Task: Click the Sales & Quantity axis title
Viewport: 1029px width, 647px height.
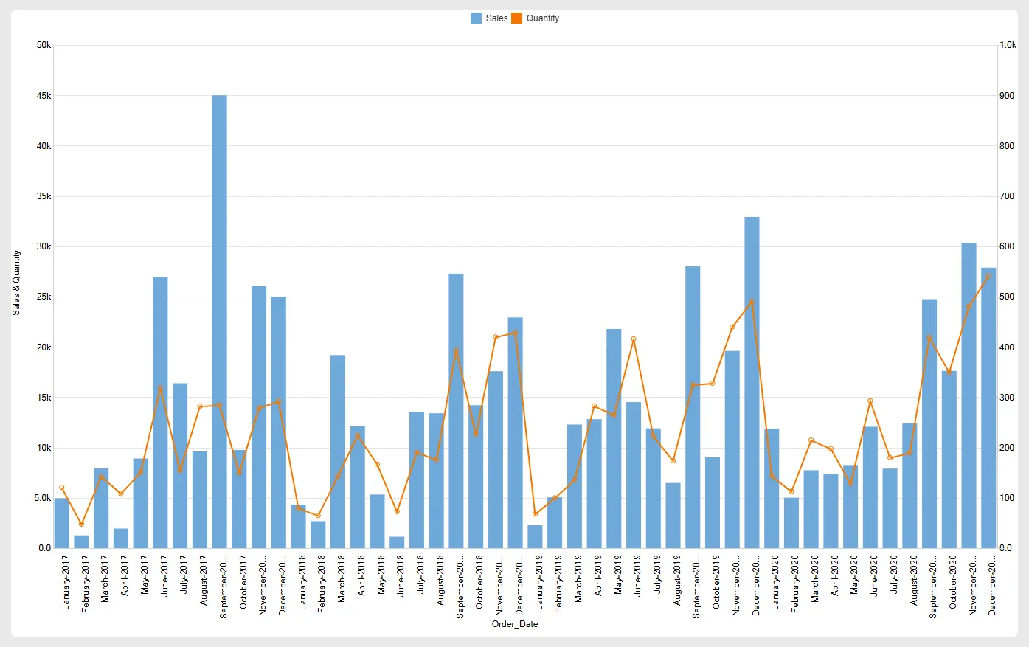Action: tap(17, 283)
